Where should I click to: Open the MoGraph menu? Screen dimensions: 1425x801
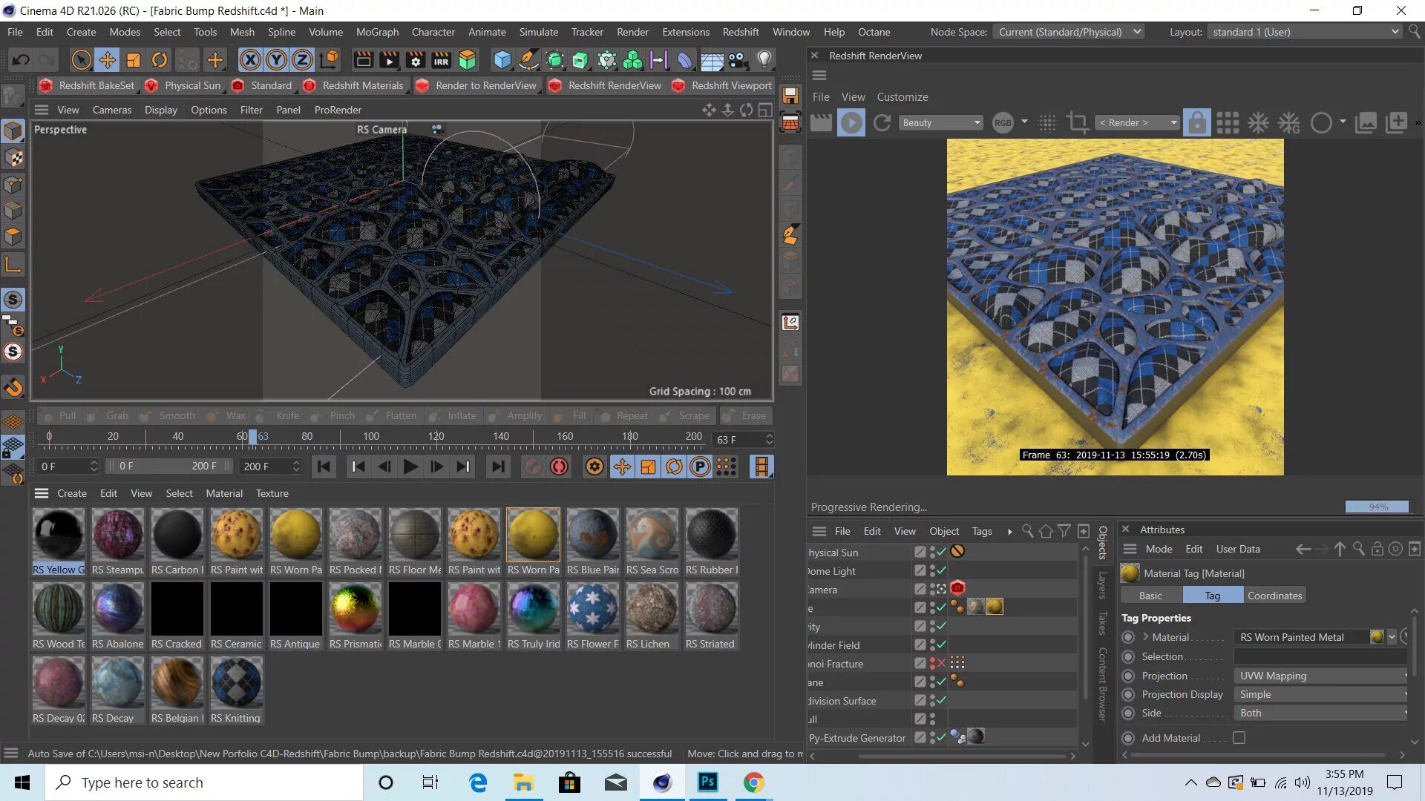(377, 32)
